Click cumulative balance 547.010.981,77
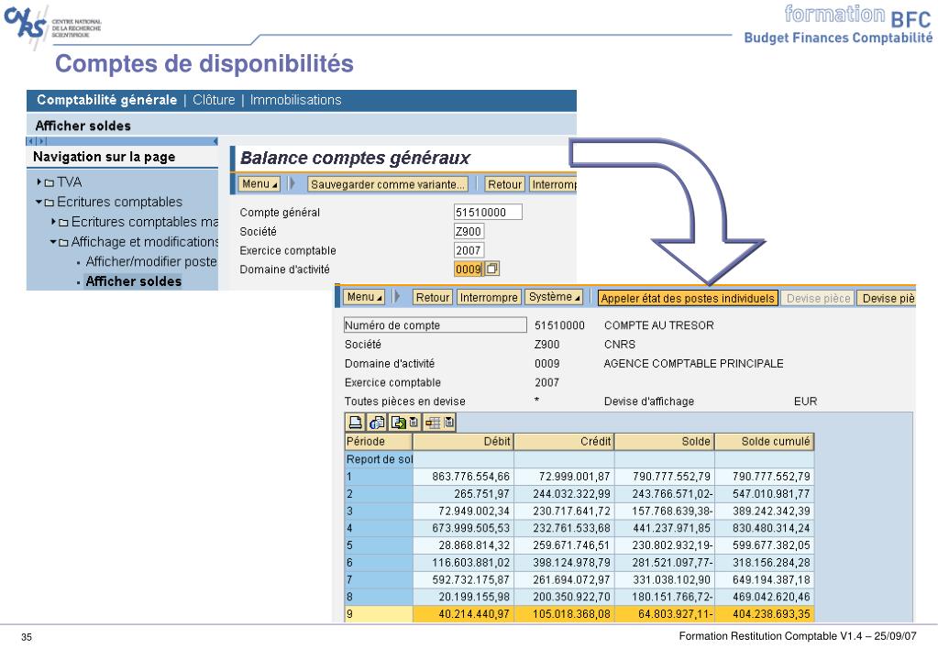 (x=771, y=494)
